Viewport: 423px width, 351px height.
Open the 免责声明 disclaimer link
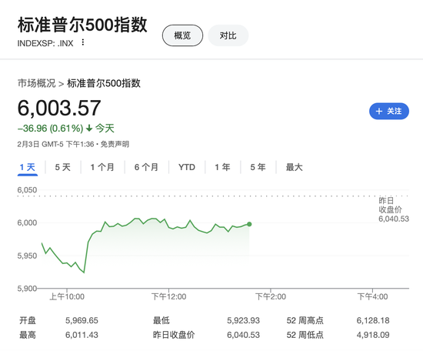115,144
